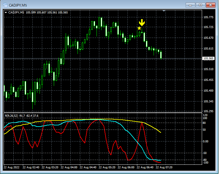Click the CADJPY,M5 title bar text

pos(18,5)
